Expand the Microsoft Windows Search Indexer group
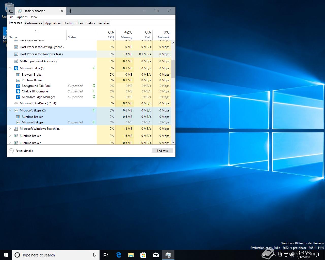 [x=10, y=129]
